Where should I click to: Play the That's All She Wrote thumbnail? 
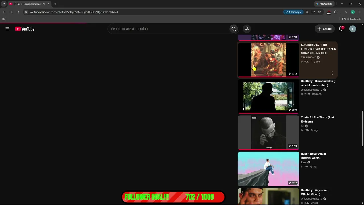(268, 133)
